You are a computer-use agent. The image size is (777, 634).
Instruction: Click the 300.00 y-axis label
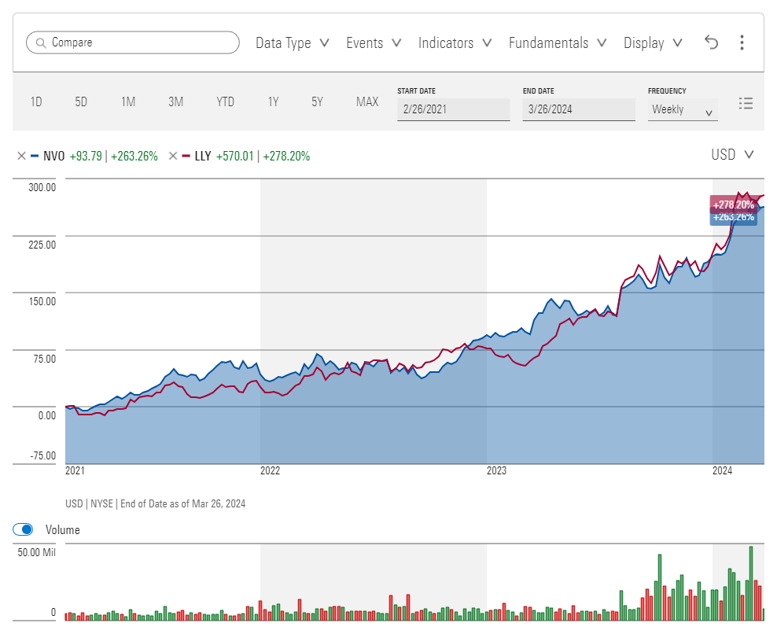(x=42, y=187)
